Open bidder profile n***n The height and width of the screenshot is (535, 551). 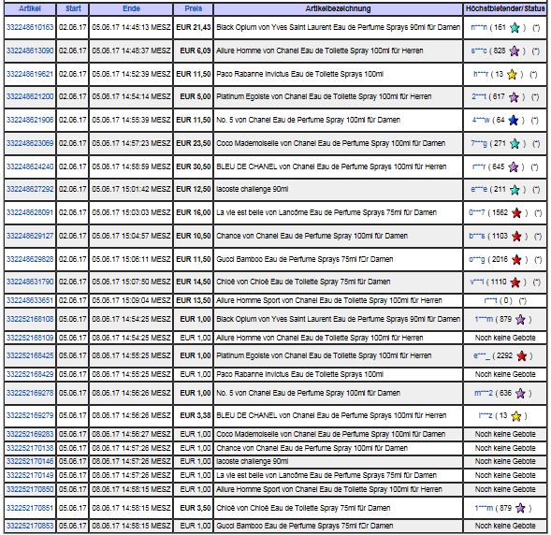479,27
